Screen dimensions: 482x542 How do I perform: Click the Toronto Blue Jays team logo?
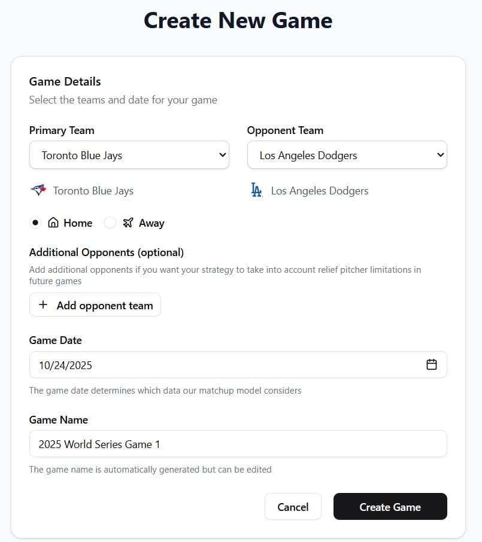pos(38,190)
